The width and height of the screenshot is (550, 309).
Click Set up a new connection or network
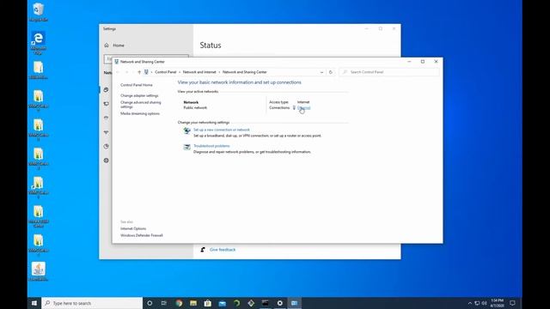tap(222, 130)
